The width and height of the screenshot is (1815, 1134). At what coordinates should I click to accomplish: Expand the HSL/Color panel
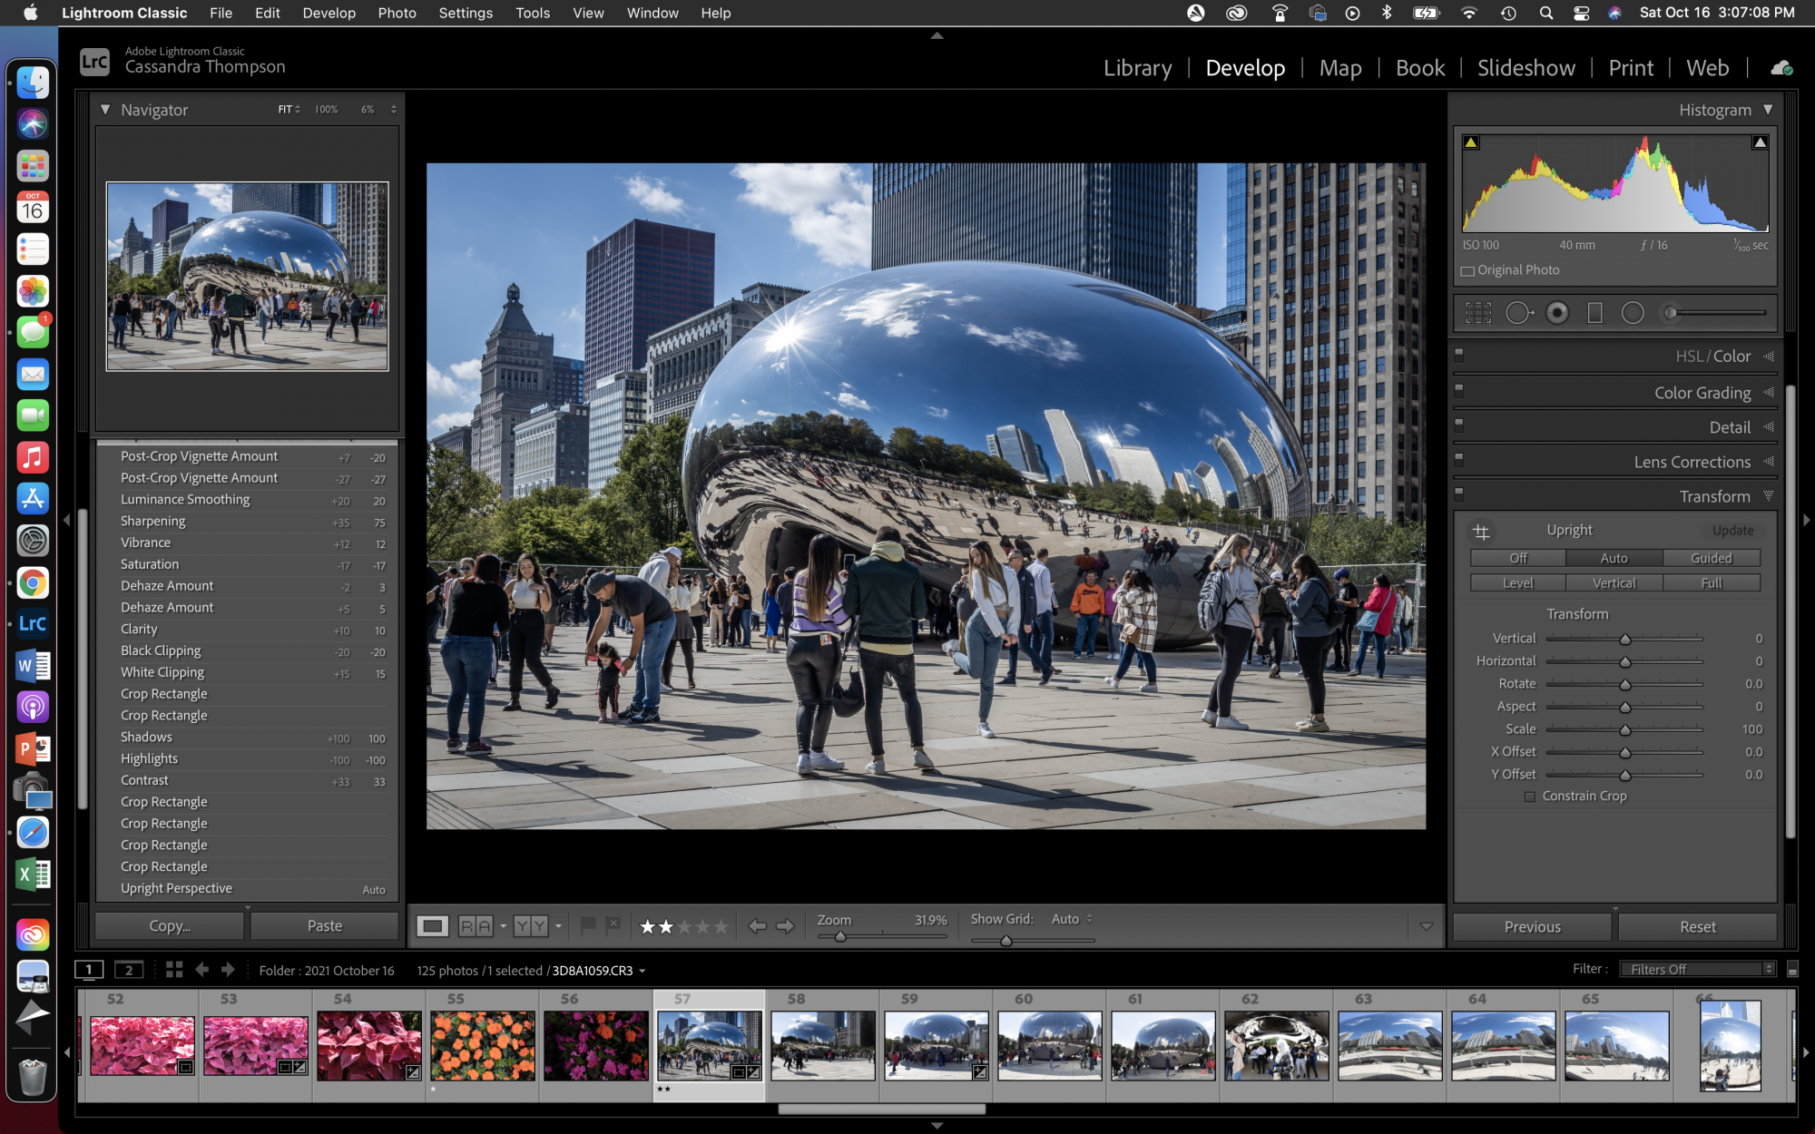click(x=1769, y=357)
